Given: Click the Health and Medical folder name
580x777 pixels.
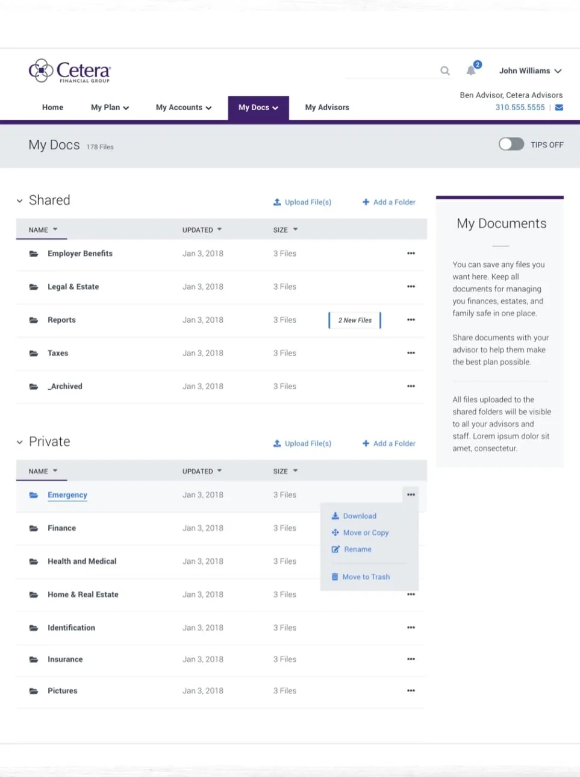Looking at the screenshot, I should [x=82, y=561].
